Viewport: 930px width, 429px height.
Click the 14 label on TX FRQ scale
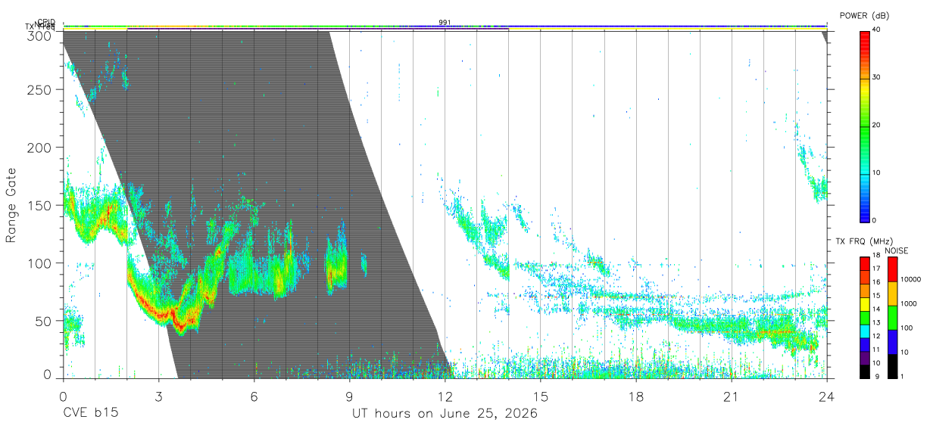(x=876, y=309)
